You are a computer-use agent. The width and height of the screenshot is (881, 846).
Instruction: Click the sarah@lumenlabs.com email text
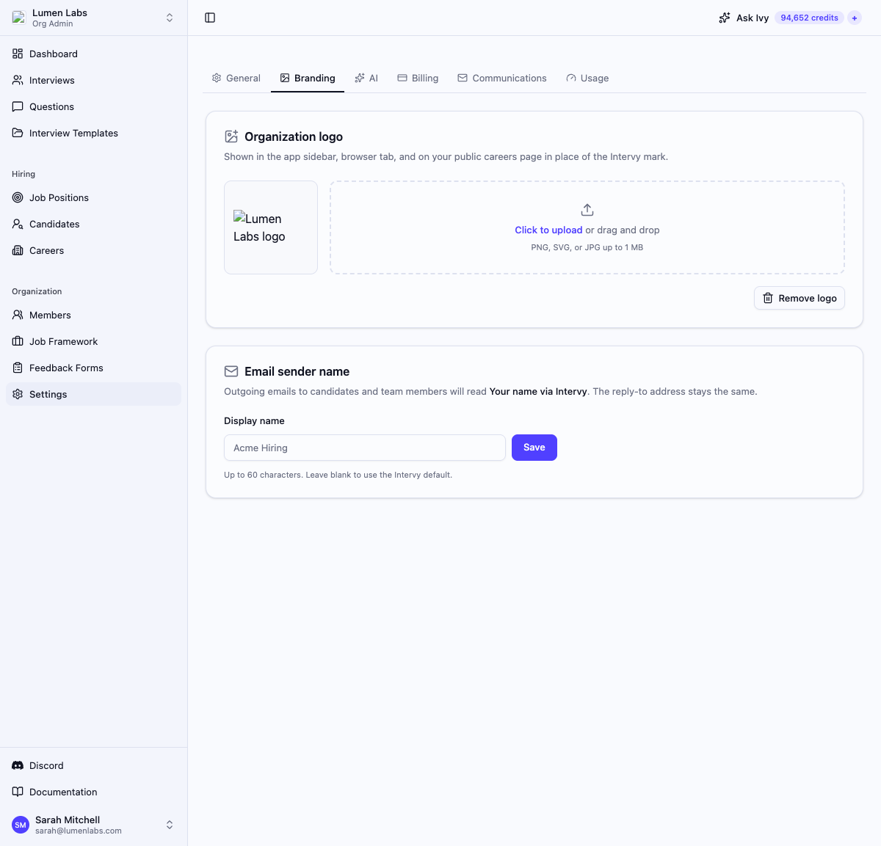pos(79,831)
